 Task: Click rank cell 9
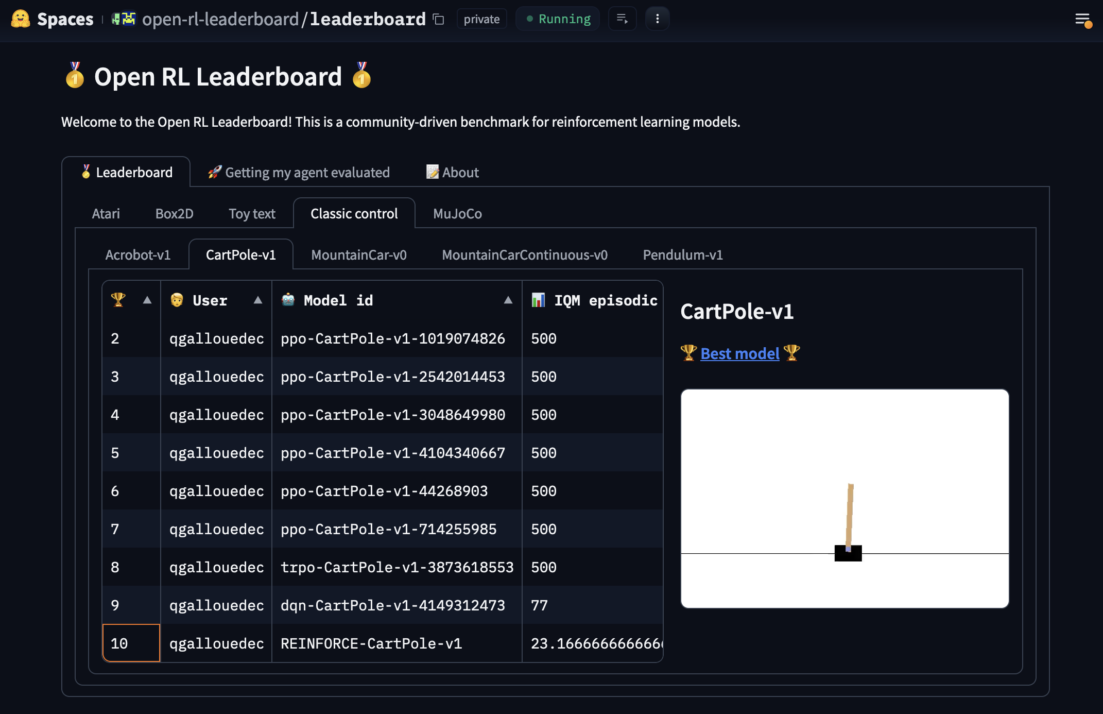click(131, 605)
